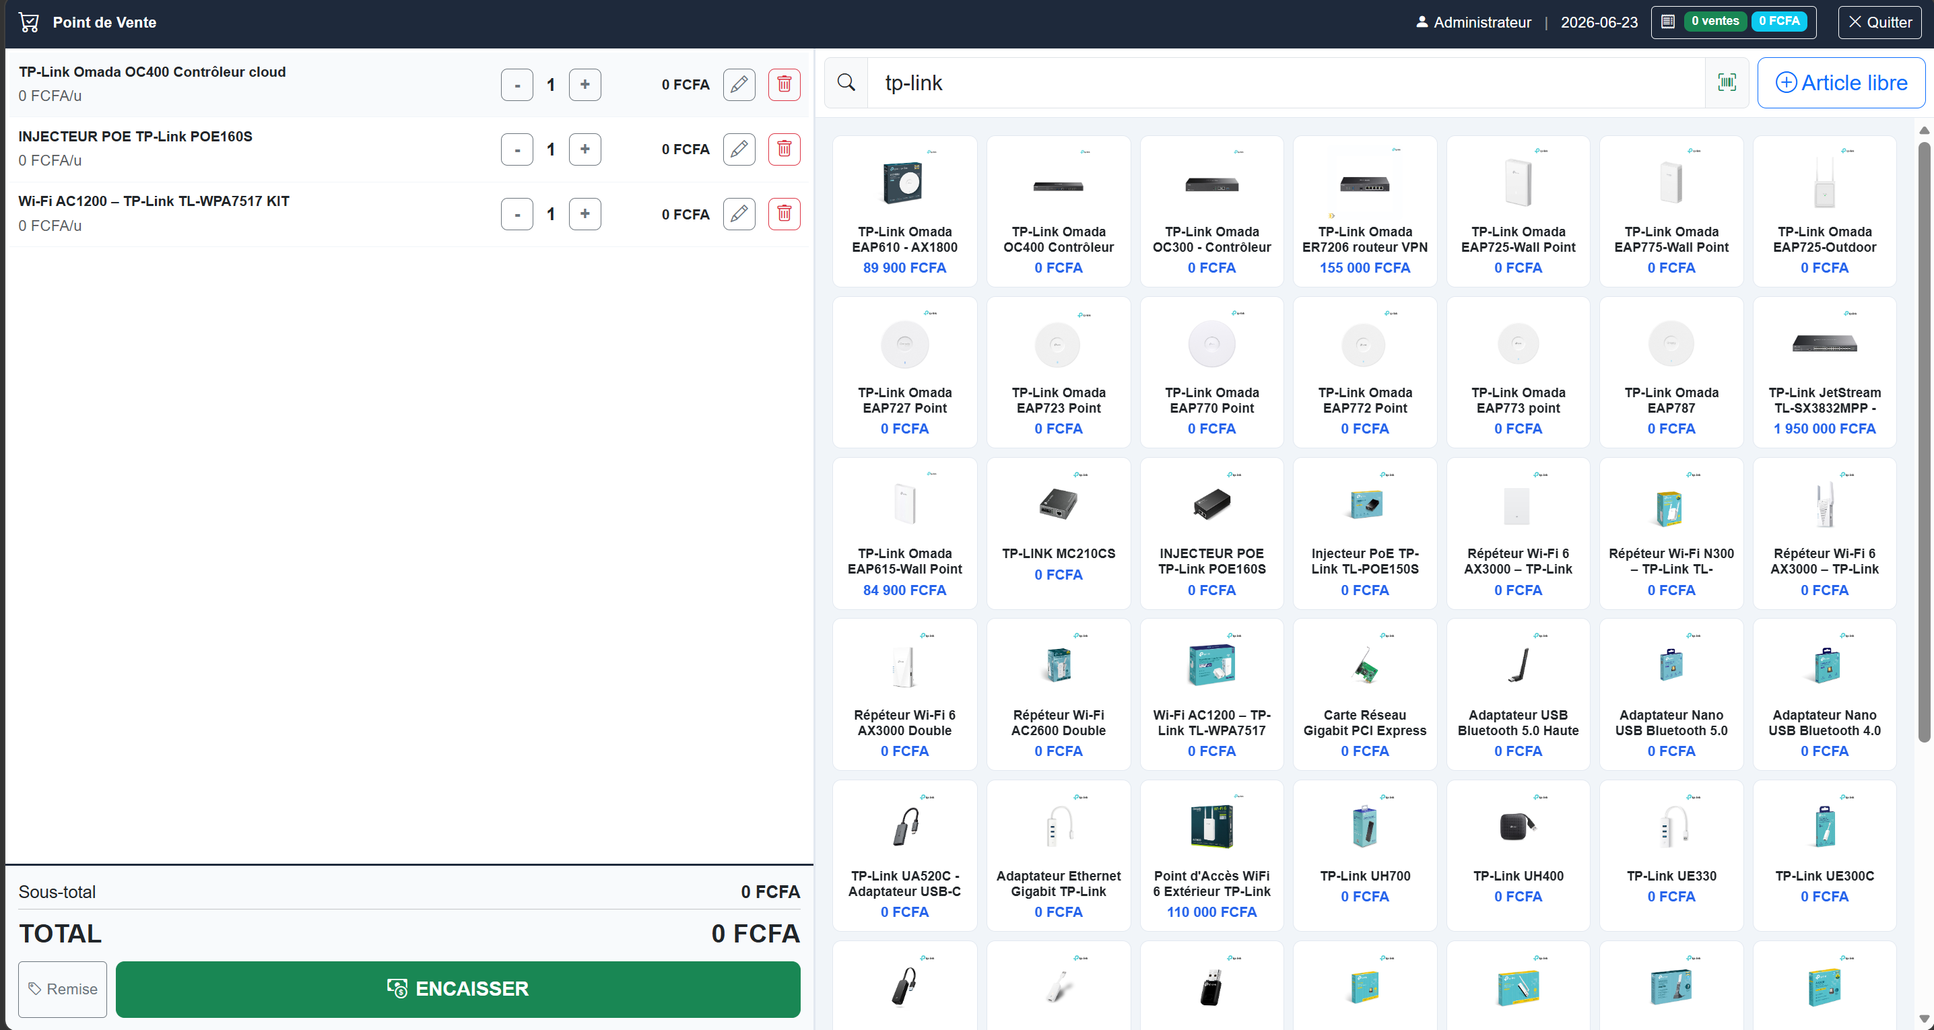This screenshot has width=1934, height=1030.
Task: Add TP-Link Omada OC400 Contrôleur product card
Action: 1058,211
